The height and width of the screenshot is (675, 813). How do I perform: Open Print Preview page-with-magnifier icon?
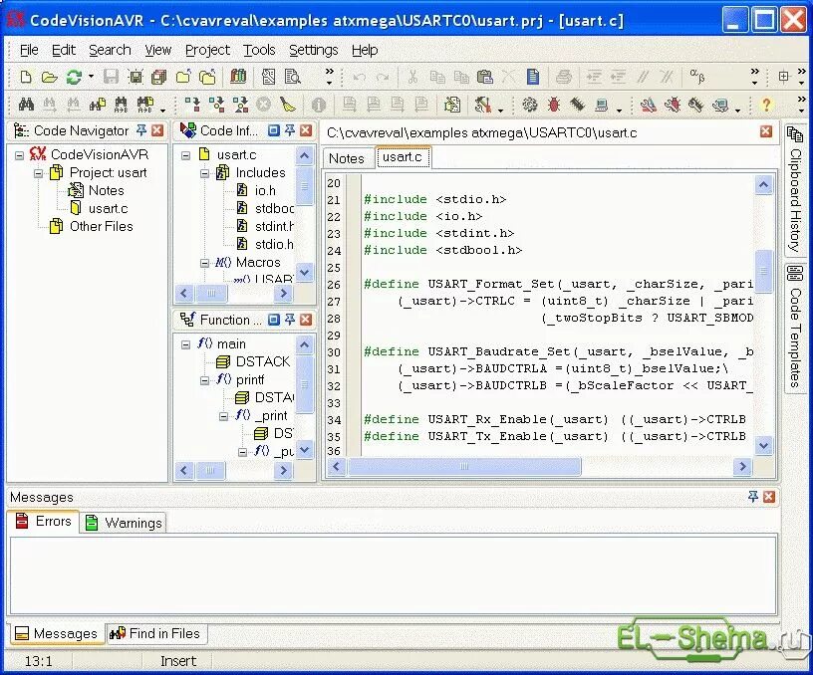pyautogui.click(x=293, y=77)
